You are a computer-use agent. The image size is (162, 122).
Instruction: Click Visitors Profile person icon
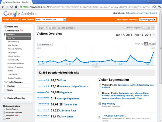pos(100,85)
